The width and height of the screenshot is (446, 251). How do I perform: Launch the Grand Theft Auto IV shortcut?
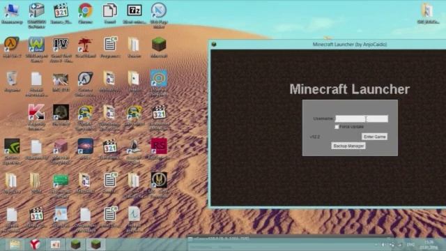pos(61,44)
